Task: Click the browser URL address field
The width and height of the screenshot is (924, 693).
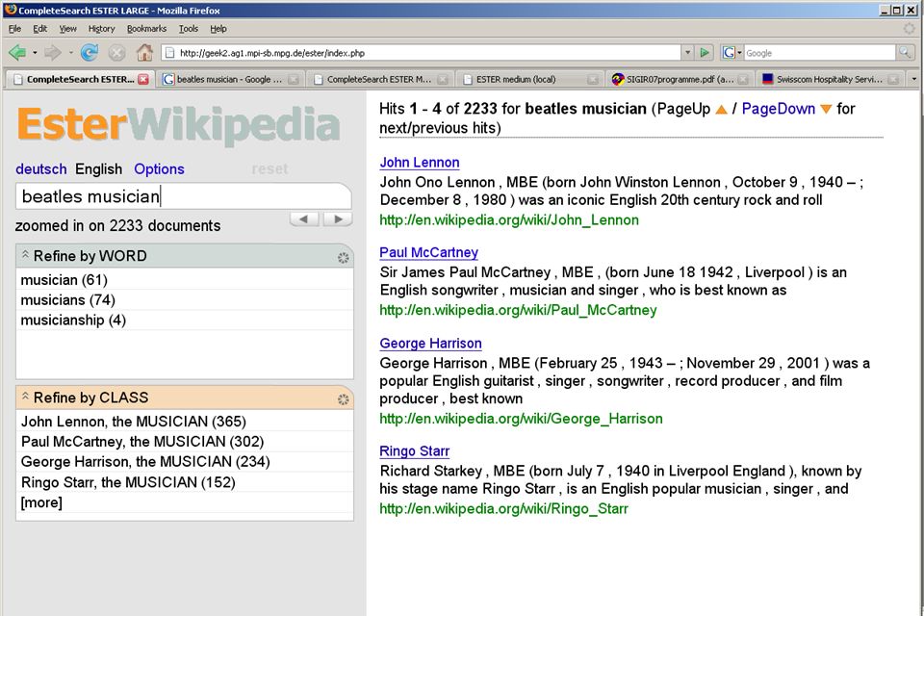Action: tap(422, 53)
